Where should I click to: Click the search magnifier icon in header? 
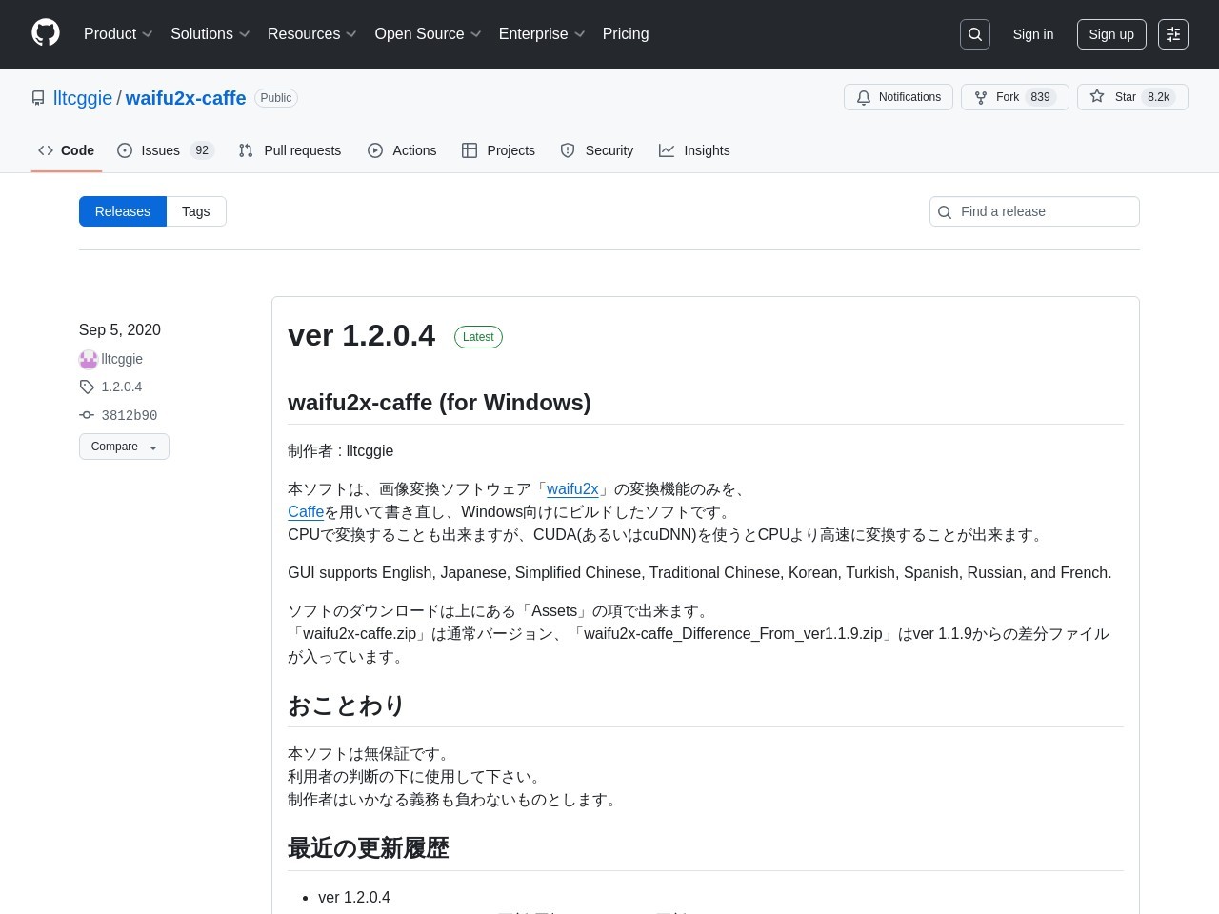[x=975, y=34]
